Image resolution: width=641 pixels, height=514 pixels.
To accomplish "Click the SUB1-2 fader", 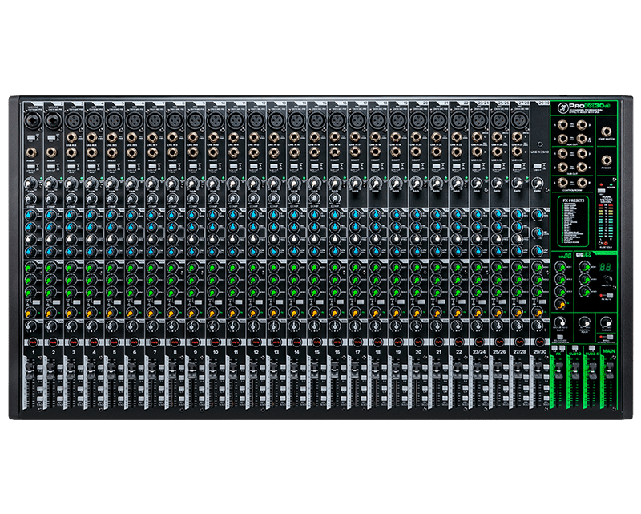I will [575, 370].
